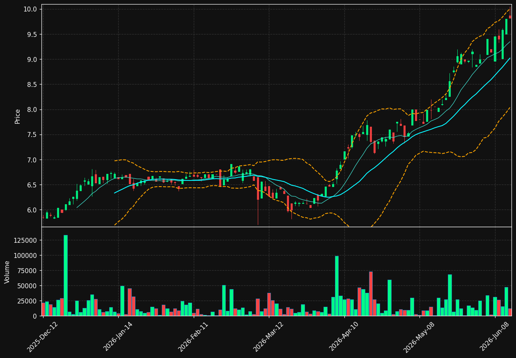Click the 6.0 price tick label

tap(32, 210)
